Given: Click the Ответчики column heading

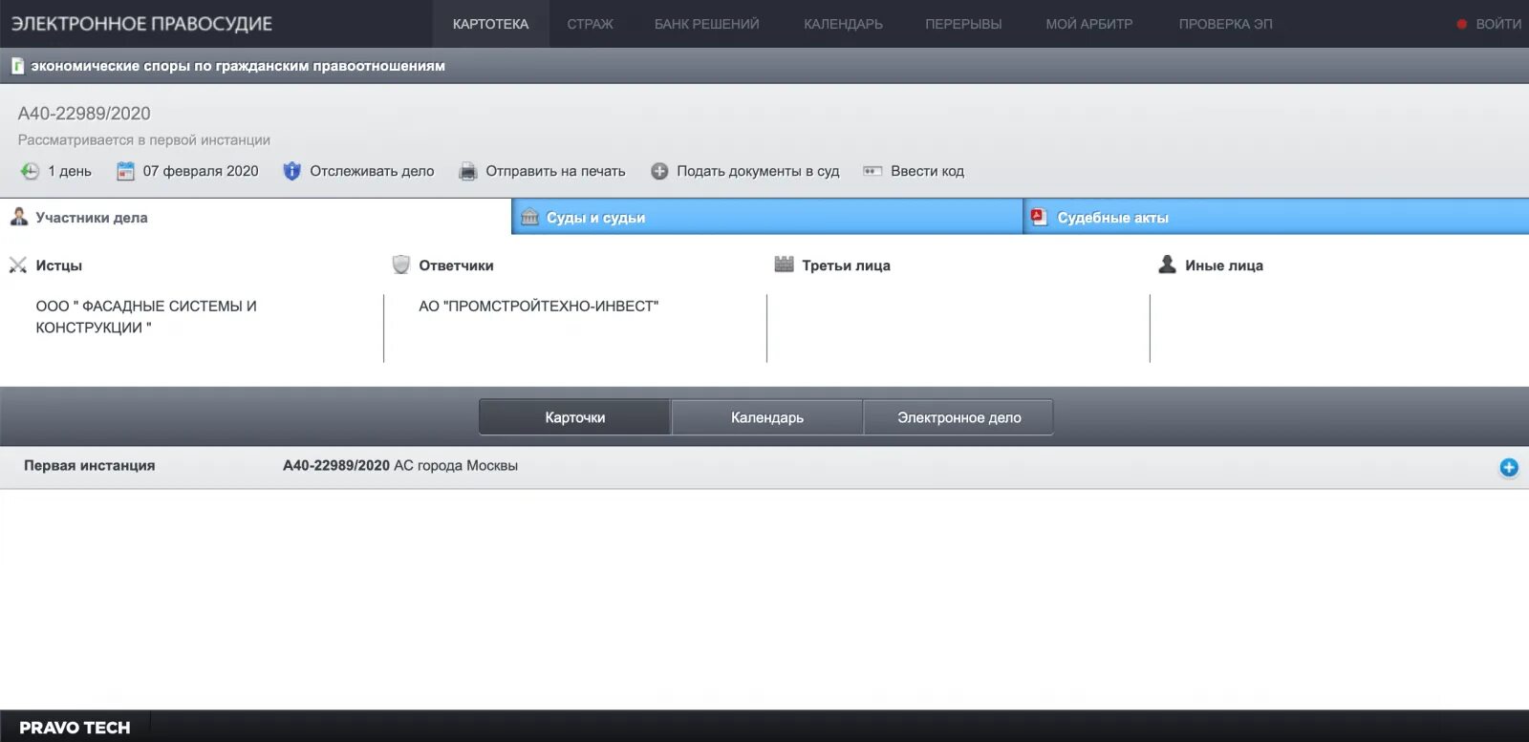Looking at the screenshot, I should coord(456,265).
